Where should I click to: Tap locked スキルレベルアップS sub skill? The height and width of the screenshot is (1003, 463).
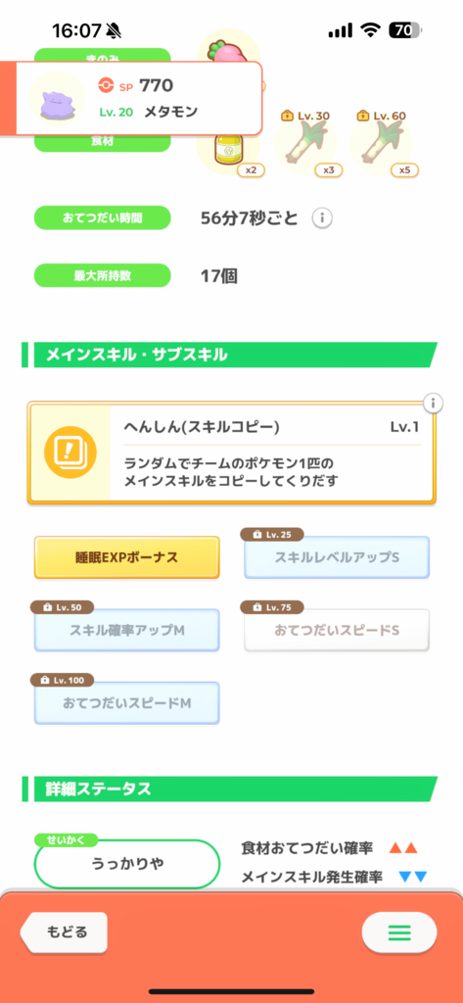pyautogui.click(x=337, y=557)
